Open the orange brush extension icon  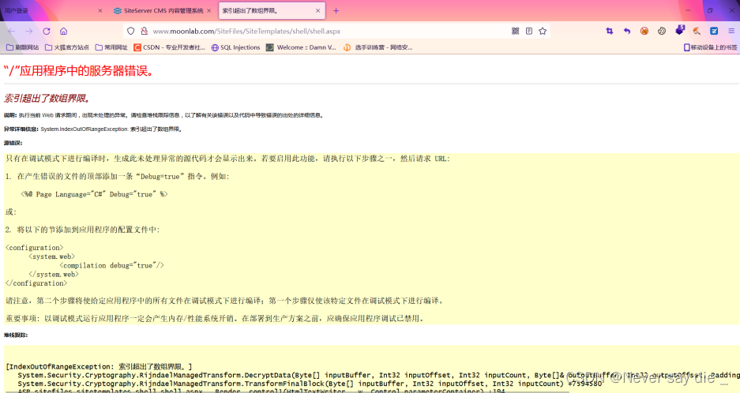697,31
